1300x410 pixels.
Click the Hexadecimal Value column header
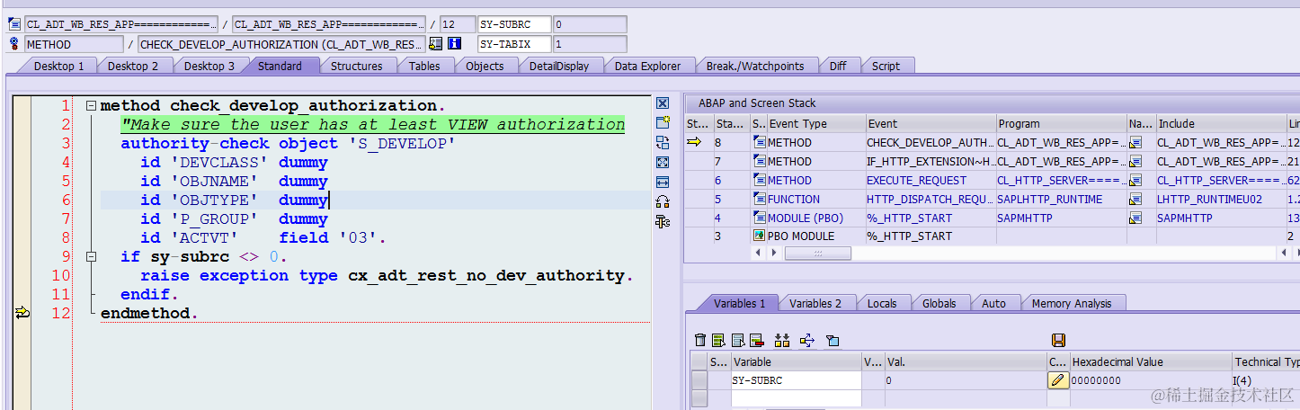point(1150,361)
